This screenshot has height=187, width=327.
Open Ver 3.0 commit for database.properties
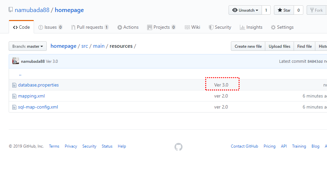[221, 85]
